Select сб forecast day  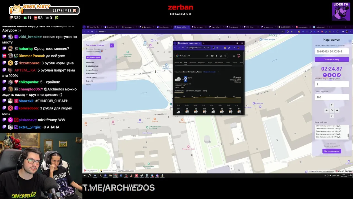coord(187,110)
